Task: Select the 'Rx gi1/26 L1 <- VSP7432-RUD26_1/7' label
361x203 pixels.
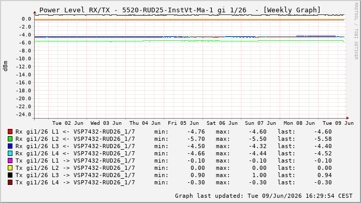Action: coord(75,132)
